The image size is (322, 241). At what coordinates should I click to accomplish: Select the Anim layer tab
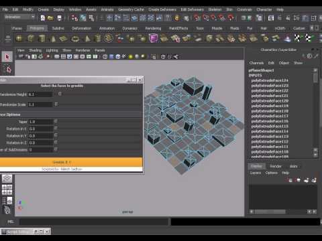[294, 166]
